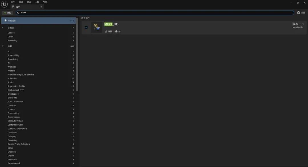Collapse the 内置 section arrow
This screenshot has height=167, width=308.
(x=3, y=46)
